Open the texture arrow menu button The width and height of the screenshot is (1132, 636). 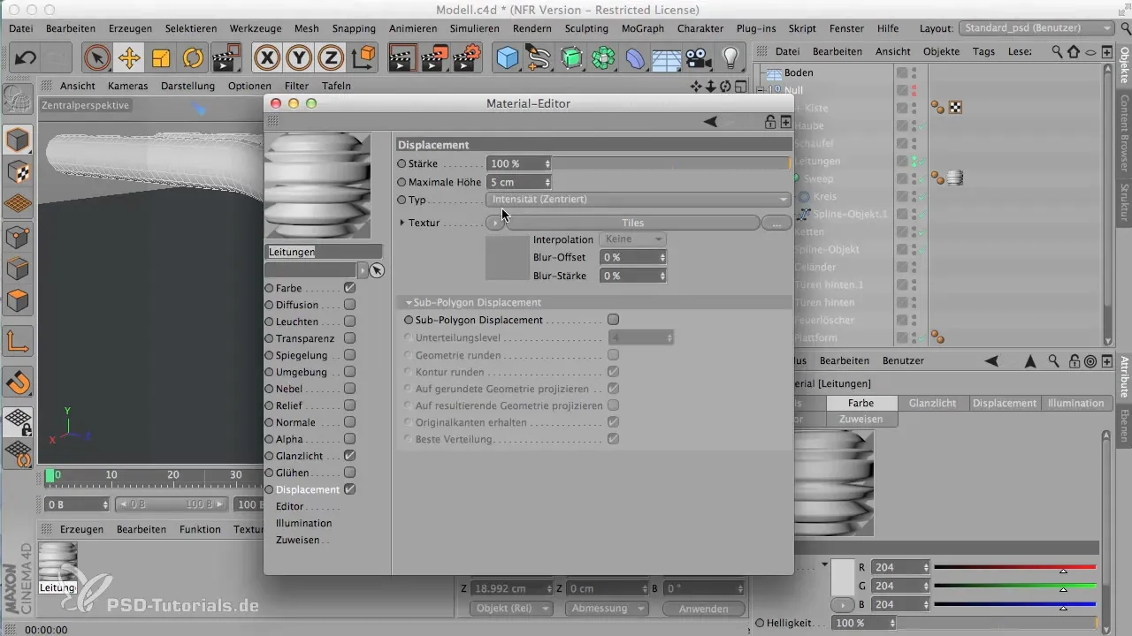click(x=496, y=223)
